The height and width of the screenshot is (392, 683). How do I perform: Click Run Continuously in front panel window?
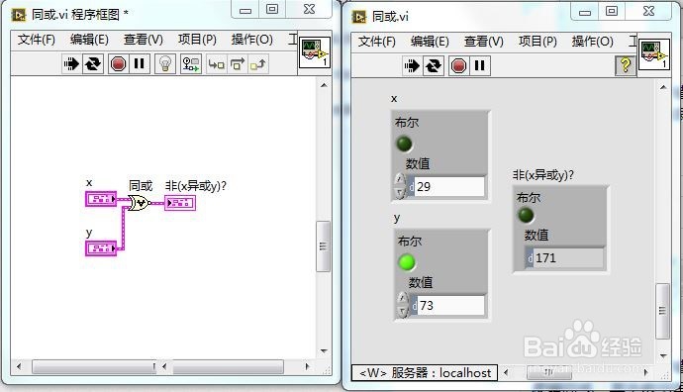click(433, 66)
